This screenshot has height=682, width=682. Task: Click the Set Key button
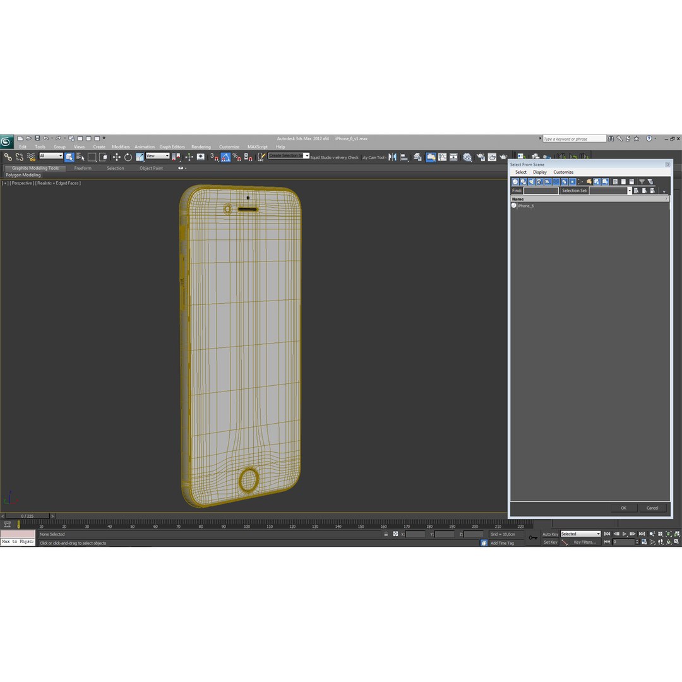click(x=550, y=542)
